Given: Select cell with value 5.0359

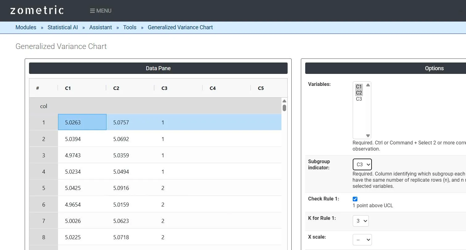Looking at the screenshot, I should point(130,155).
